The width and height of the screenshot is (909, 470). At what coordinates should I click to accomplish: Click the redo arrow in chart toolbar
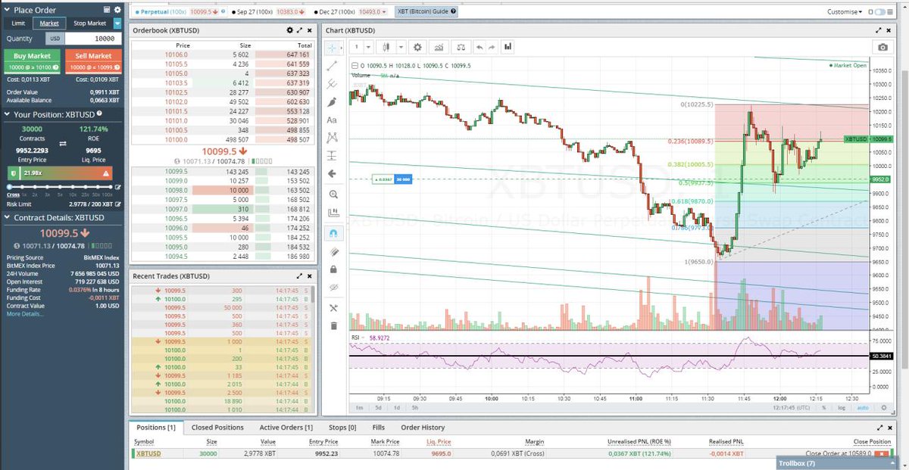click(492, 47)
